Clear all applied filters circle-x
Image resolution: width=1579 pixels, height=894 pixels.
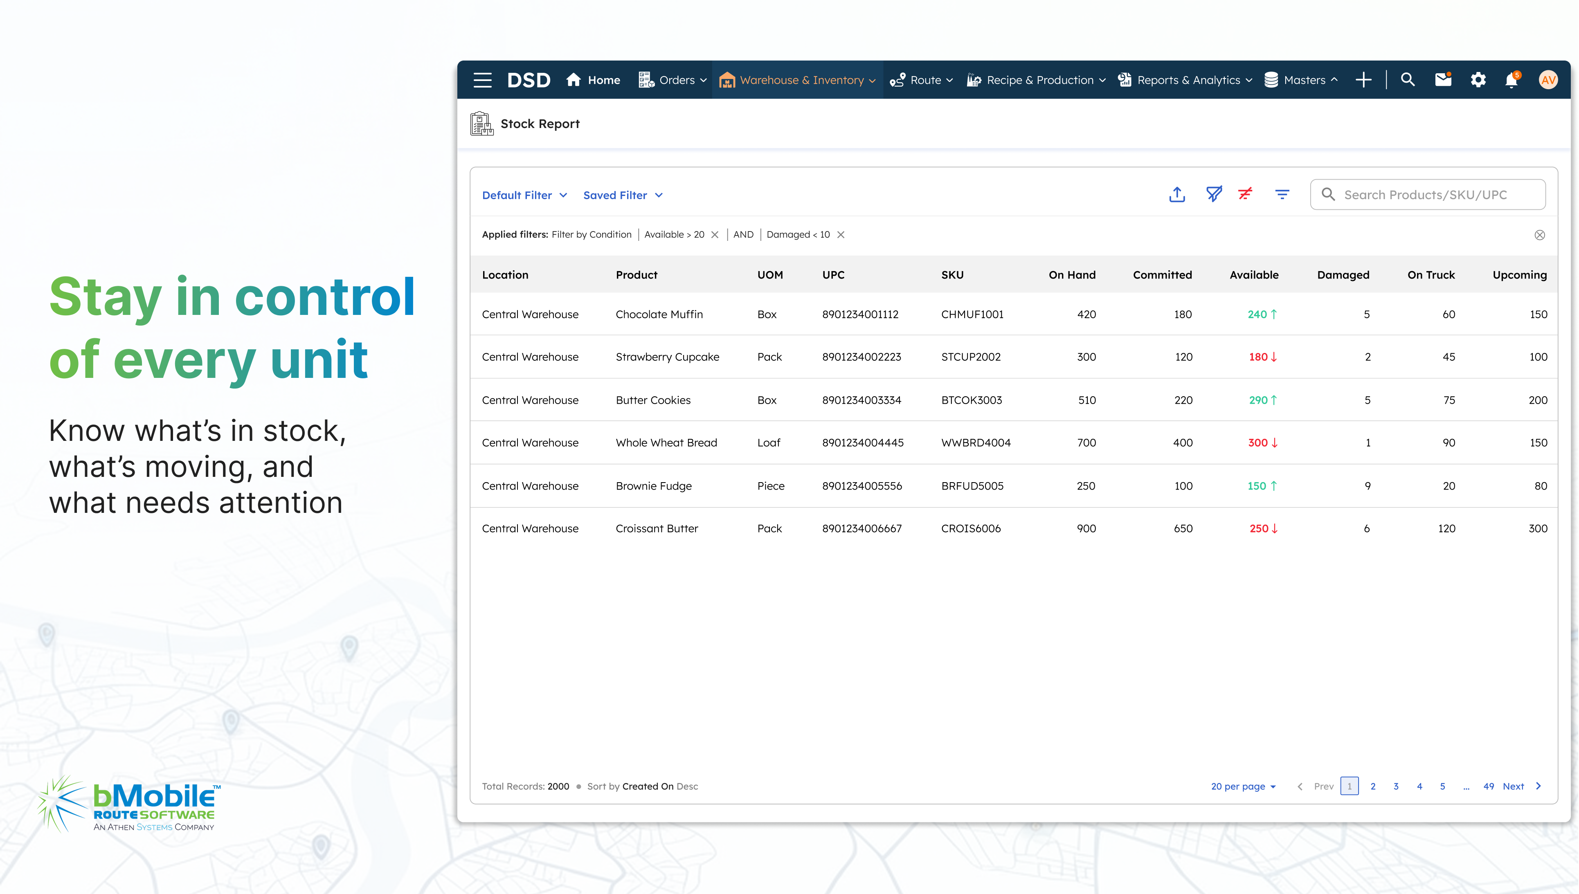[x=1539, y=235]
